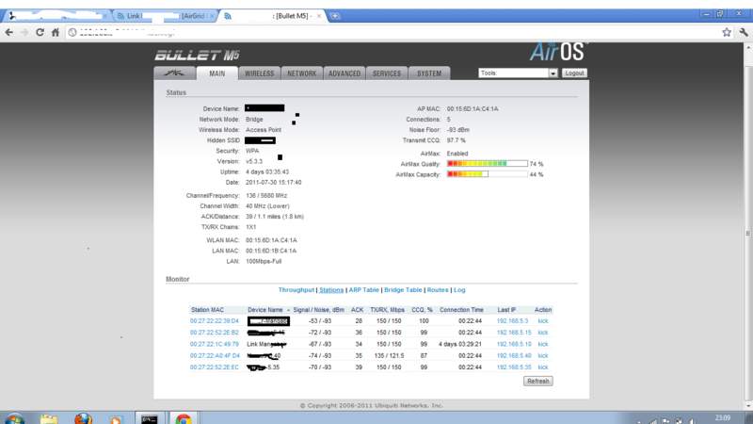Click the Signal / Noise, dBm column header
The width and height of the screenshot is (753, 424).
tap(318, 310)
